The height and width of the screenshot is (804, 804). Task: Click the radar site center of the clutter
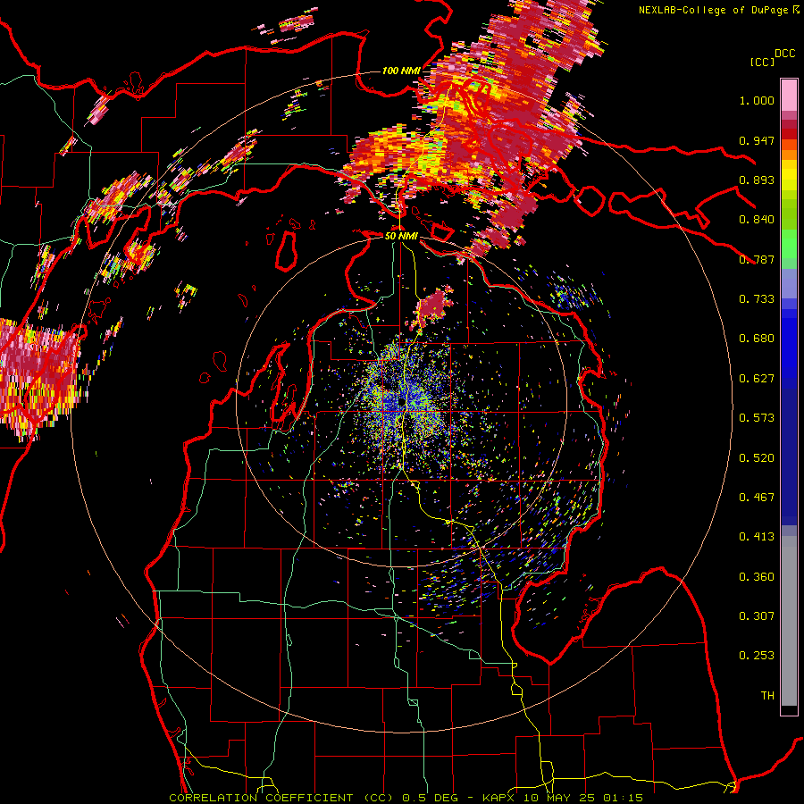(x=401, y=401)
